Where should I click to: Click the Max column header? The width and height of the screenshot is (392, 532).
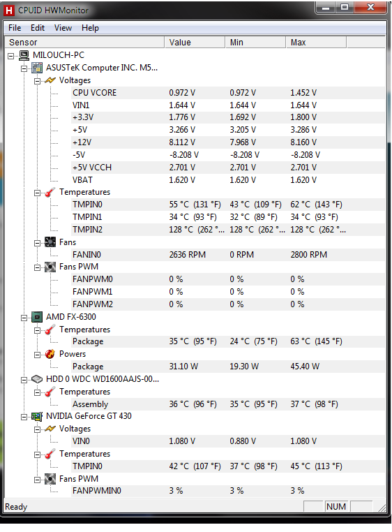(x=316, y=43)
